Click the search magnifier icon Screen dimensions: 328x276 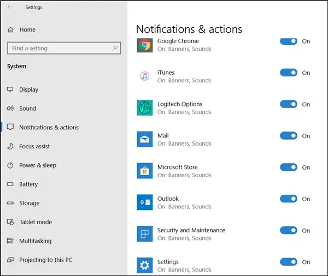point(115,49)
